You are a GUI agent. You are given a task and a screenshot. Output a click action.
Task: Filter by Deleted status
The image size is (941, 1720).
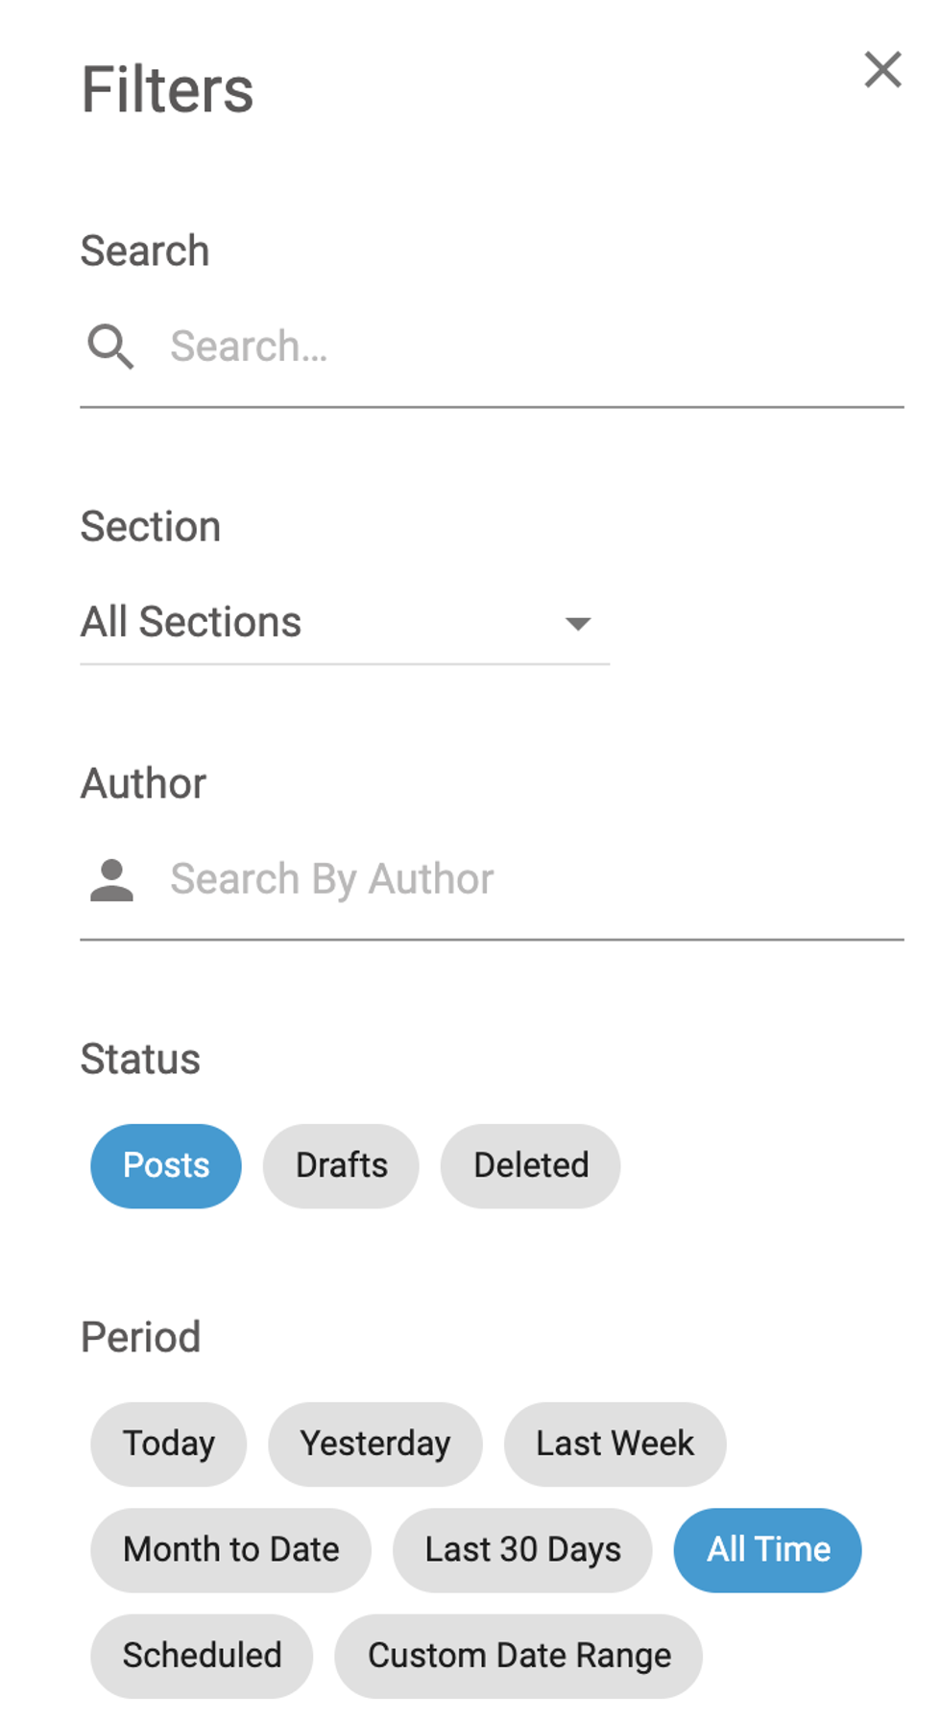pyautogui.click(x=530, y=1165)
